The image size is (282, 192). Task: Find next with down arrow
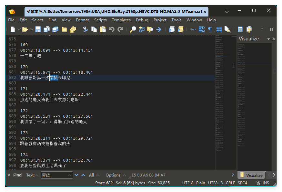(x=76, y=175)
